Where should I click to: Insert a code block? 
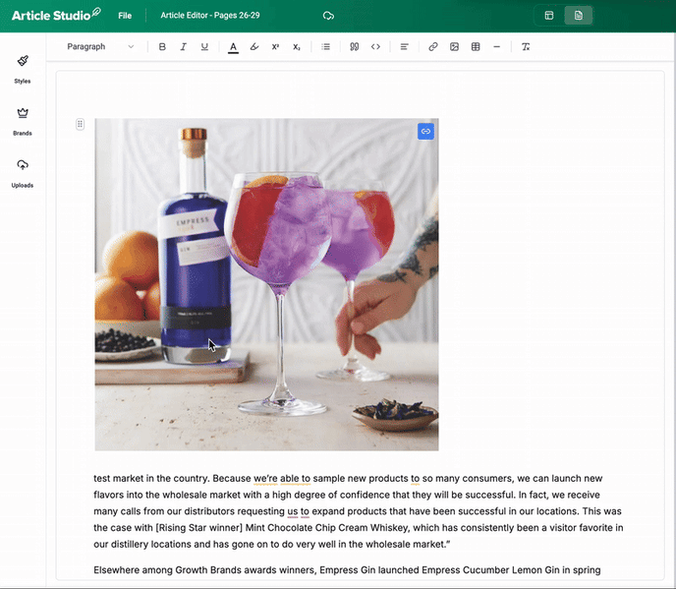[x=375, y=47]
